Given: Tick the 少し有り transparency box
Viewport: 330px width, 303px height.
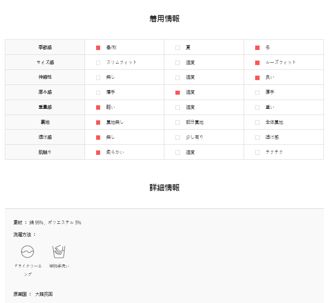Looking at the screenshot, I should (178, 138).
